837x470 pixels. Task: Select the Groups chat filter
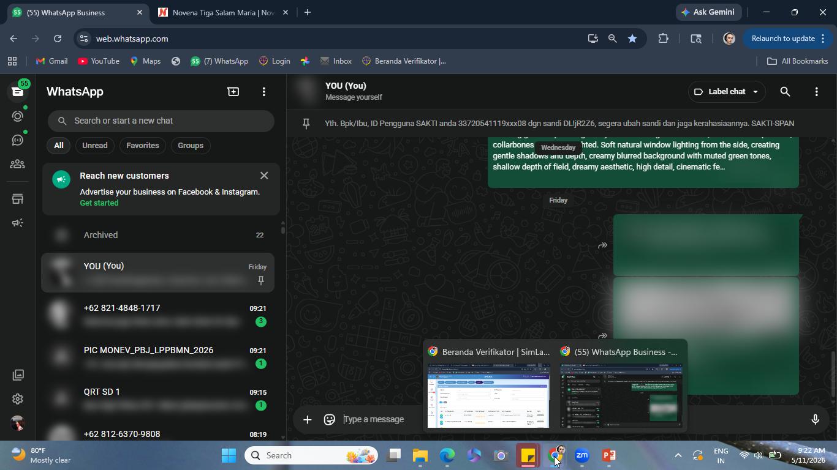pyautogui.click(x=190, y=146)
